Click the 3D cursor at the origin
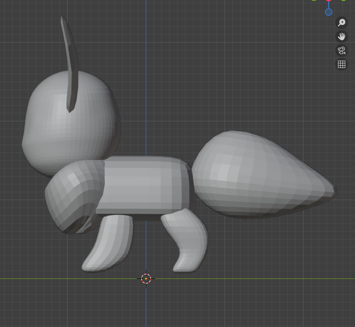Image resolution: width=355 pixels, height=327 pixels. point(146,278)
